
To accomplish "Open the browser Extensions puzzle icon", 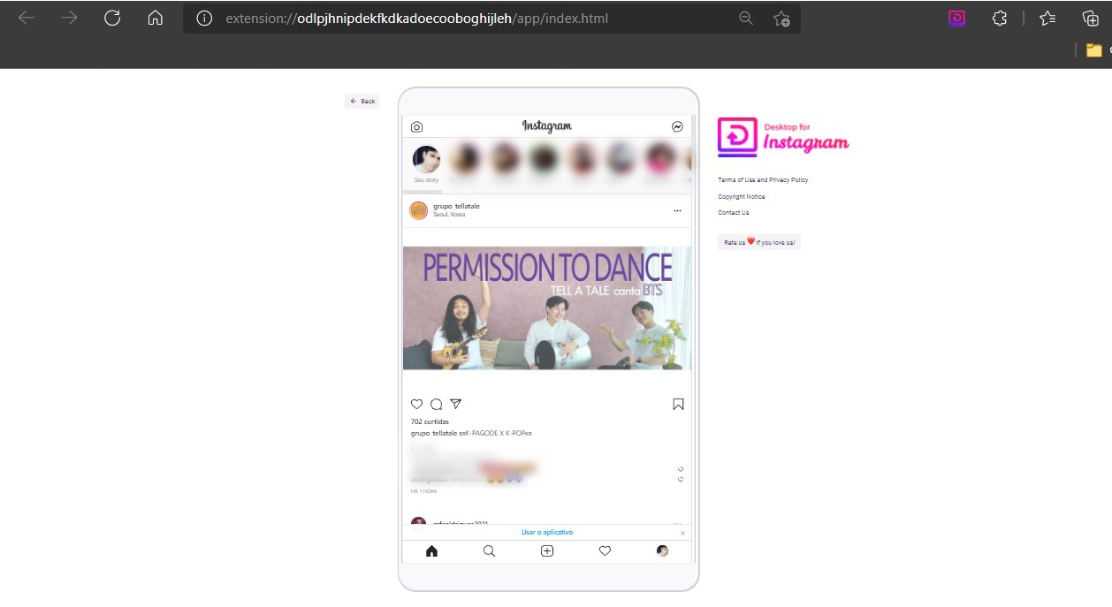I will (x=1000, y=18).
